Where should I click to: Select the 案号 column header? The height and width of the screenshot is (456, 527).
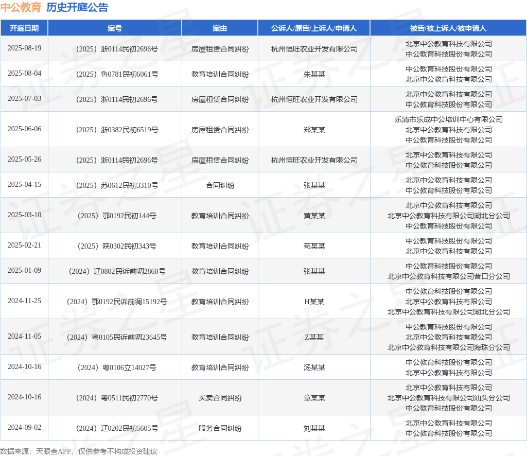tap(115, 28)
